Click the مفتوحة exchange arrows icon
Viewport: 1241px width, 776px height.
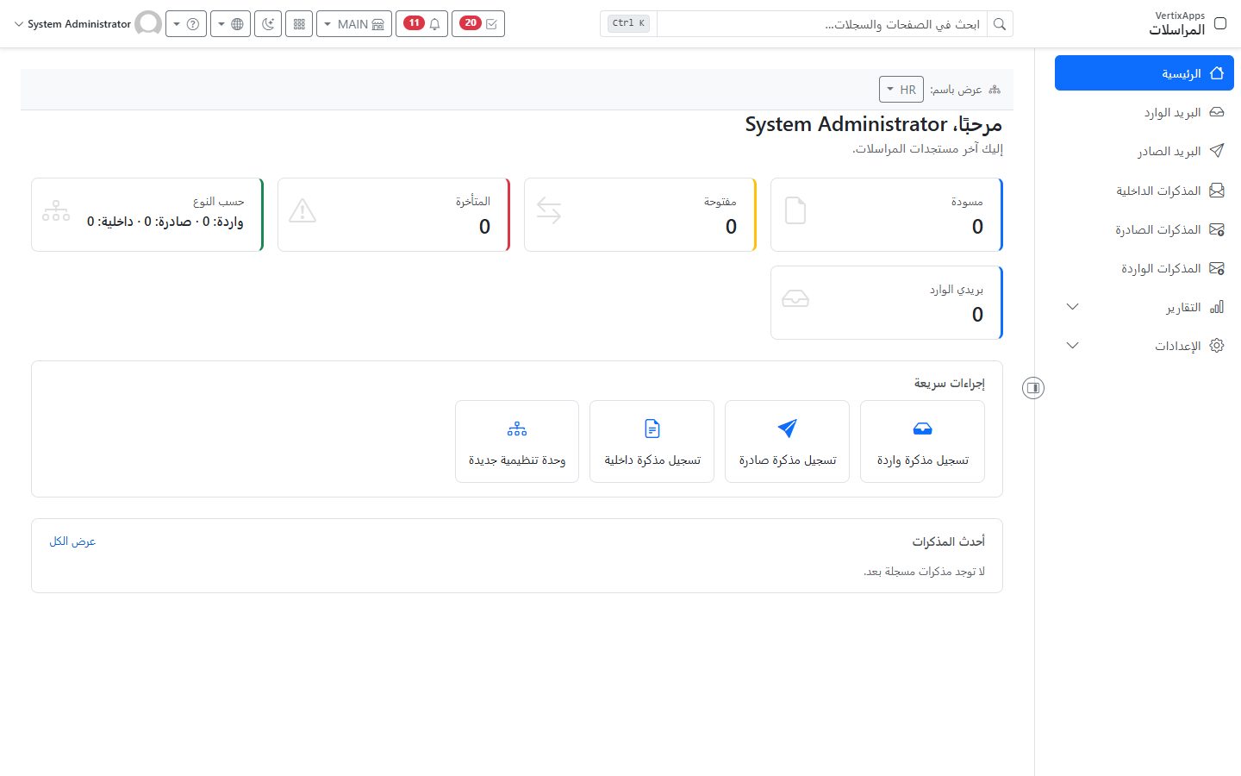pos(549,211)
